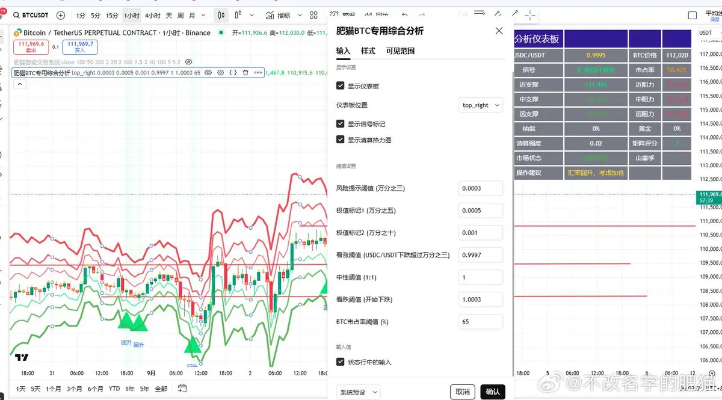Open source code braces icon of indicator

click(233, 72)
